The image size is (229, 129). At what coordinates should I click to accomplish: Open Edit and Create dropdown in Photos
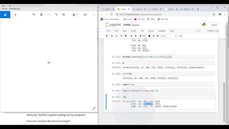tap(75, 15)
